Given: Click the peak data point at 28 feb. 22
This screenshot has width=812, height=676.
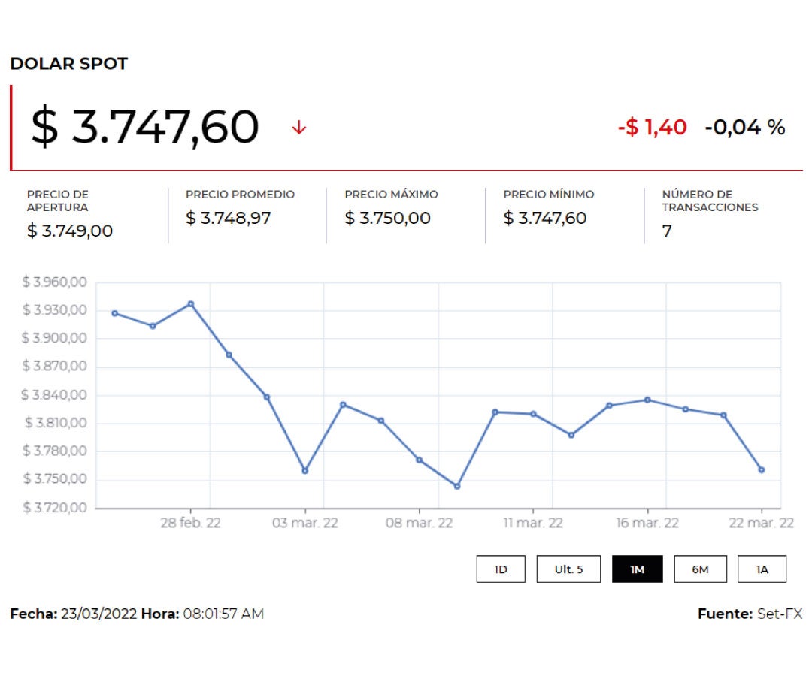Looking at the screenshot, I should click(191, 304).
